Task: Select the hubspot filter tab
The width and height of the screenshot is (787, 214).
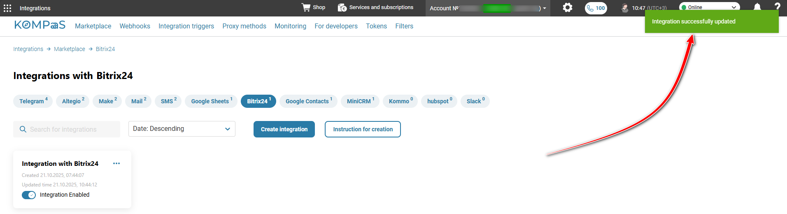Action: point(439,101)
